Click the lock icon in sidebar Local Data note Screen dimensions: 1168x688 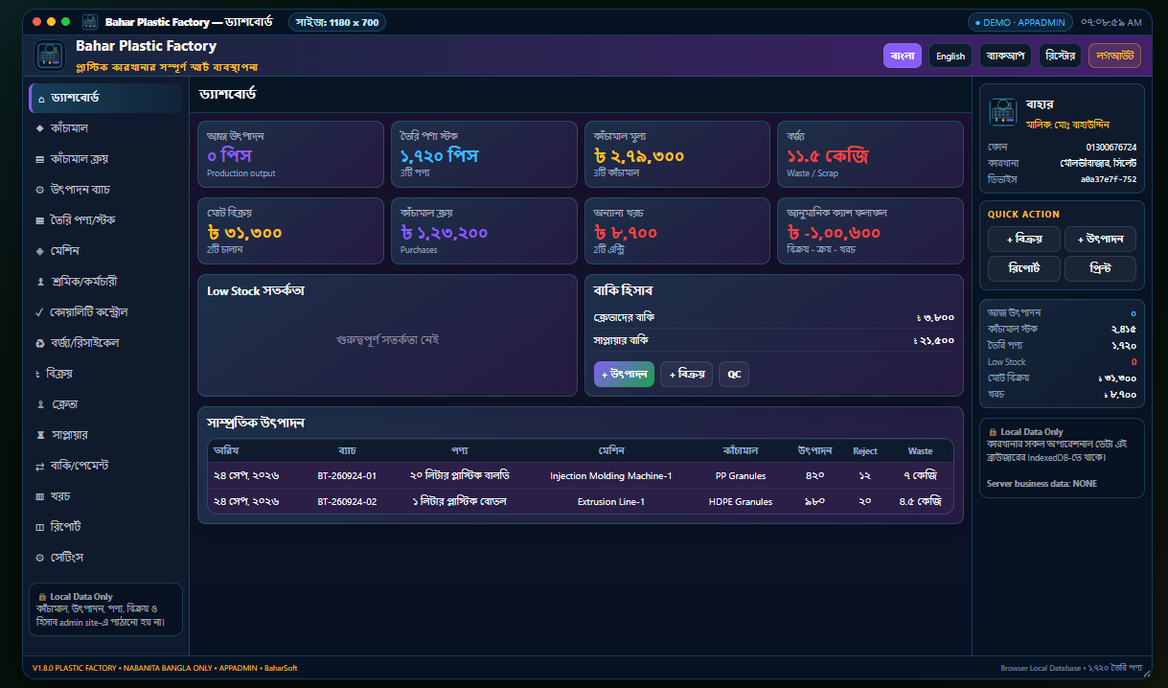coord(42,597)
